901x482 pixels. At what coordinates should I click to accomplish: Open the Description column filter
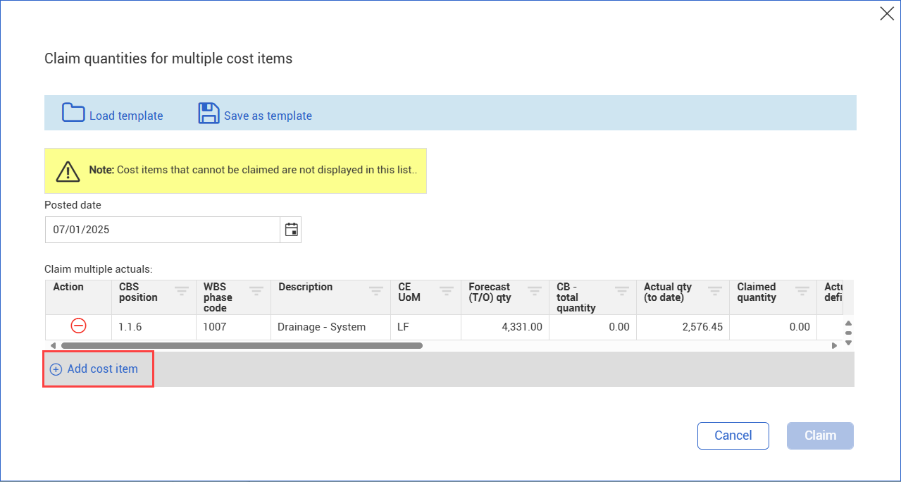point(376,290)
